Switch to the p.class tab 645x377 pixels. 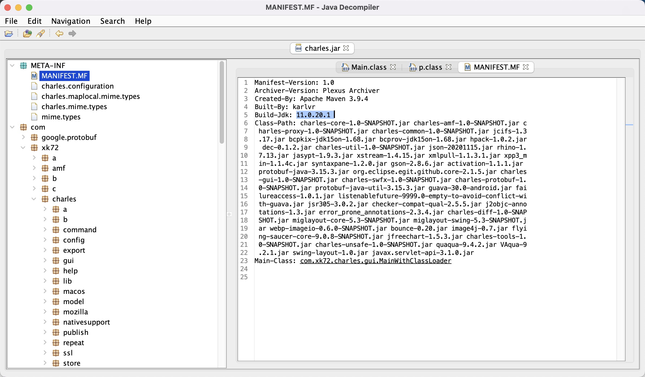430,67
